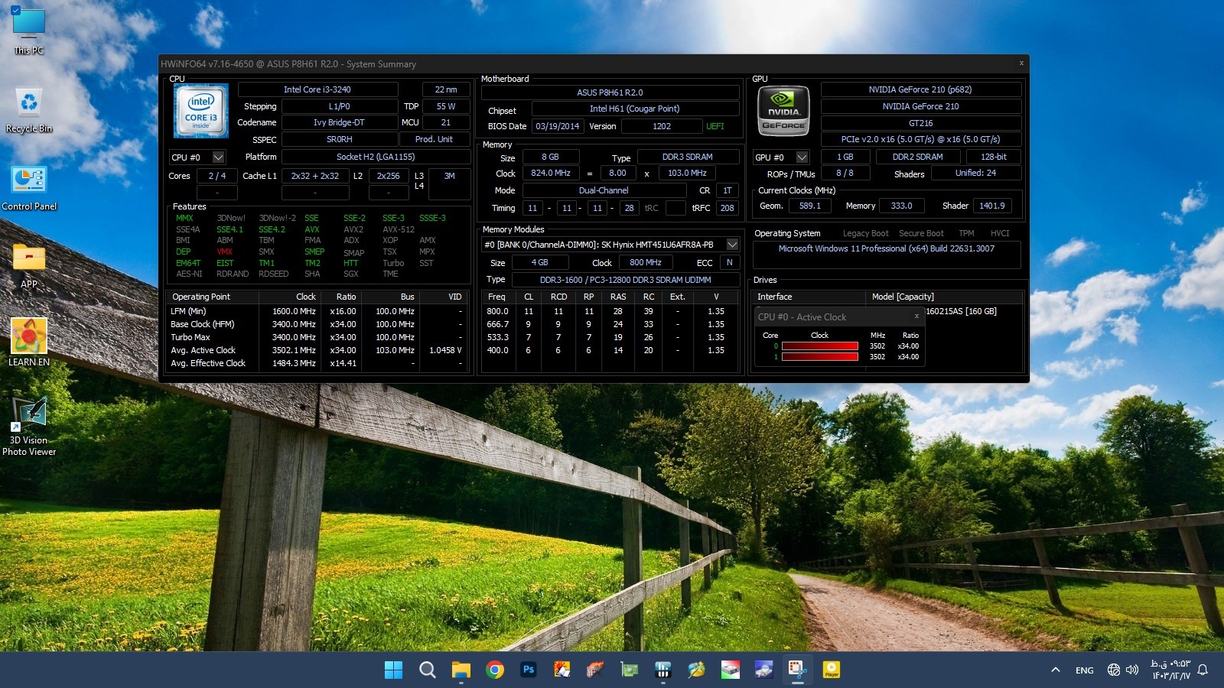1224x688 pixels.
Task: Open Google Chrome from the taskbar
Action: point(495,670)
